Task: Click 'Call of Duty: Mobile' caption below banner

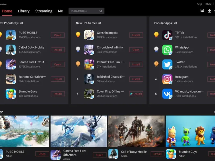Action: pyautogui.click(x=134, y=152)
